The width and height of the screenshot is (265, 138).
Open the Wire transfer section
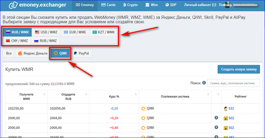(x=152, y=5)
